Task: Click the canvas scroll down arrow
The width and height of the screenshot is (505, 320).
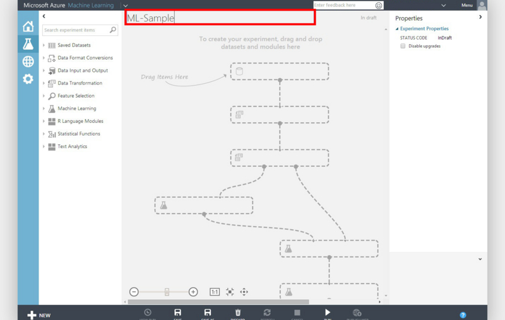Action: (x=386, y=295)
